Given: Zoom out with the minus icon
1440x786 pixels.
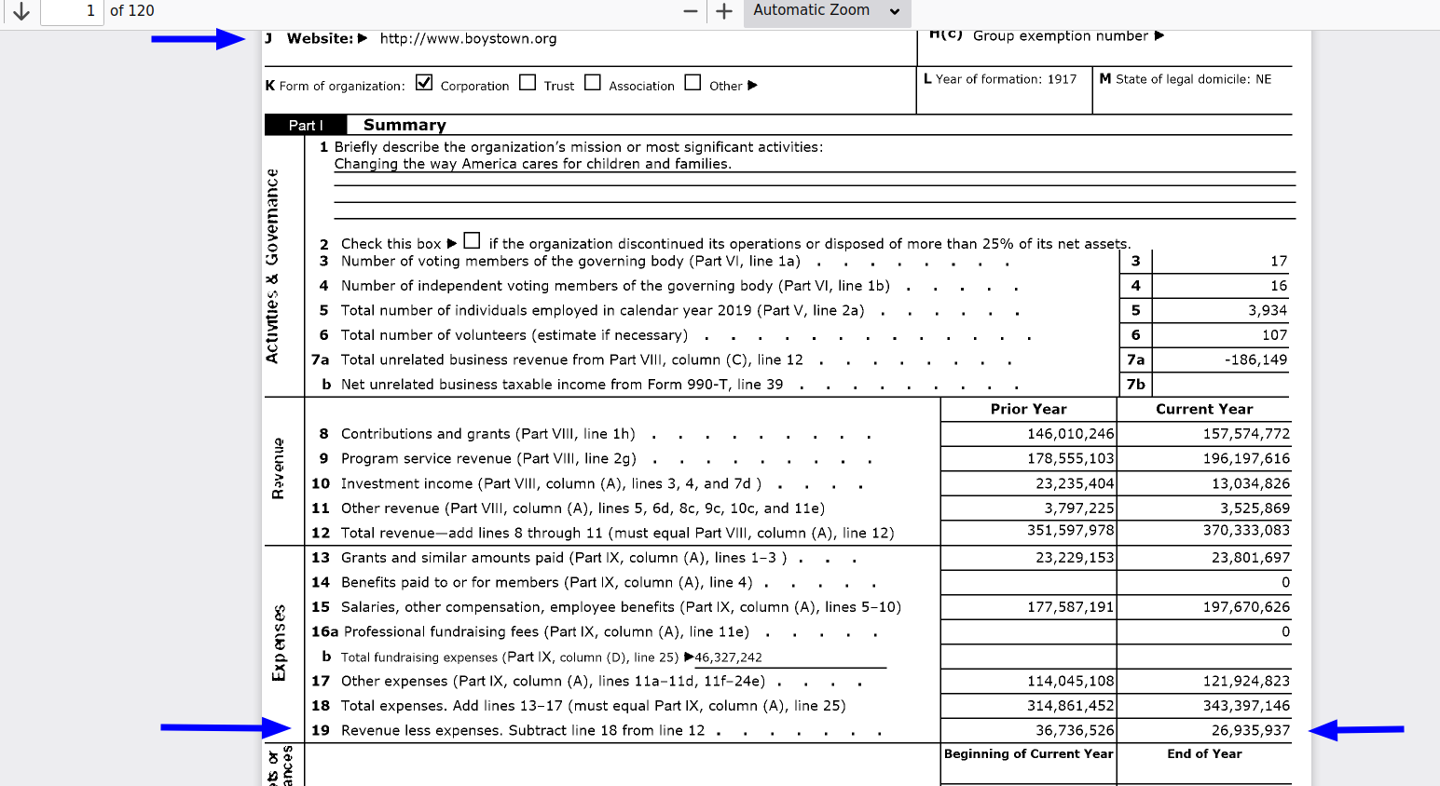Looking at the screenshot, I should [x=691, y=11].
